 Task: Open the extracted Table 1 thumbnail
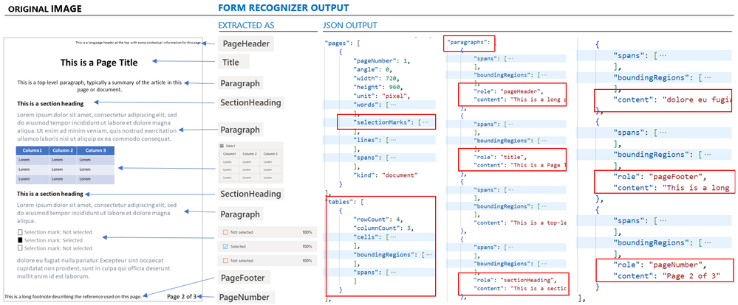tap(251, 162)
